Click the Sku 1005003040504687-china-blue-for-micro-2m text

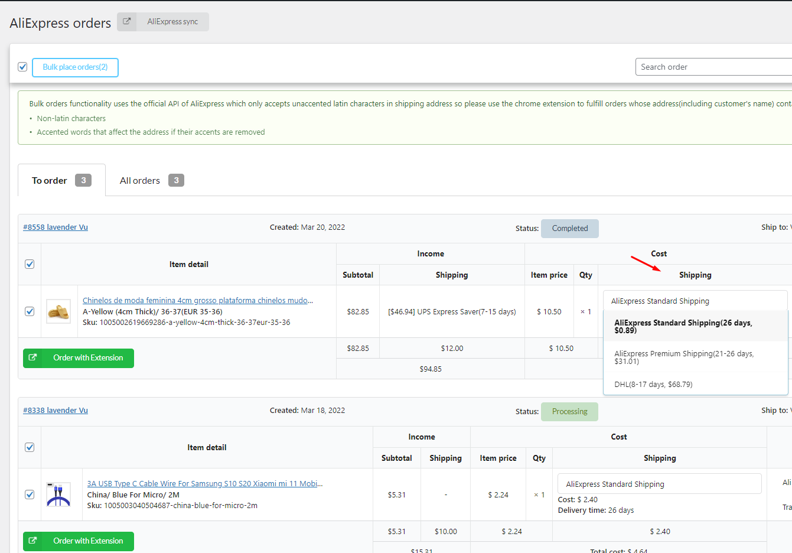tap(172, 506)
